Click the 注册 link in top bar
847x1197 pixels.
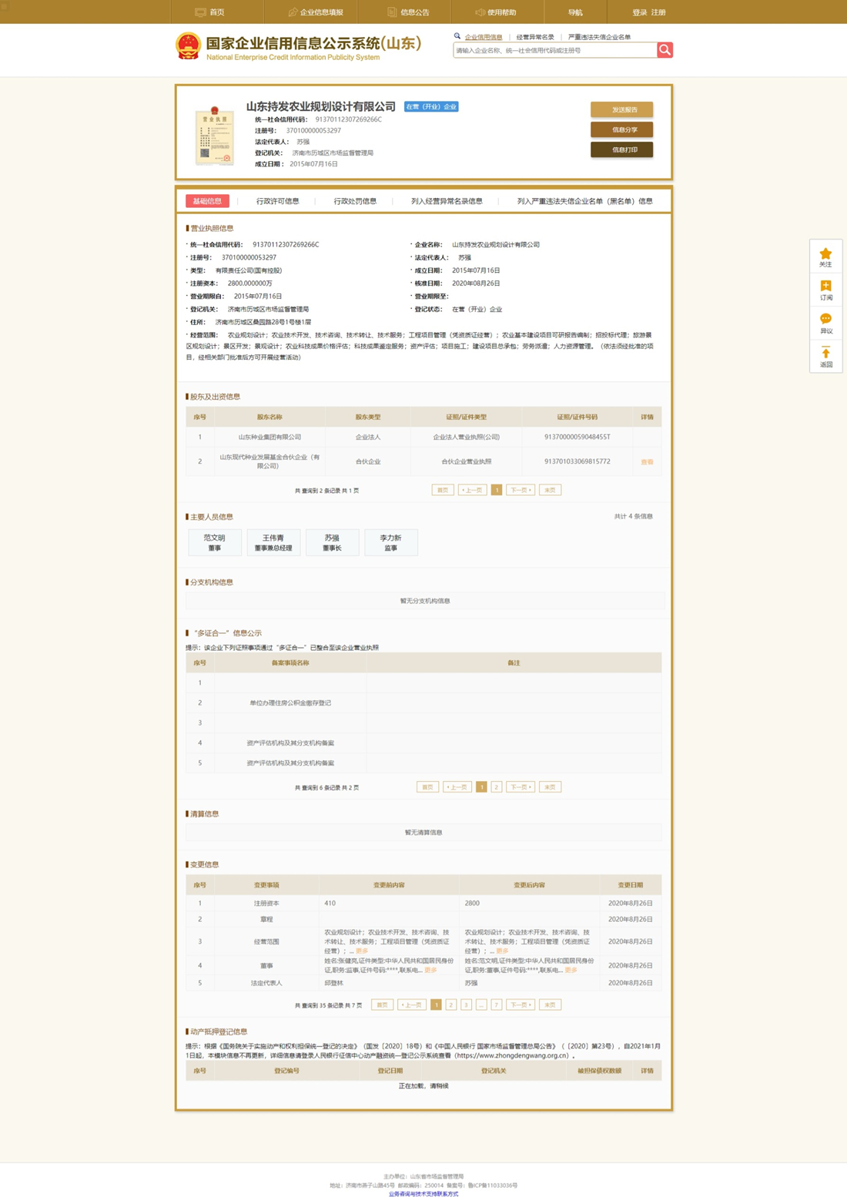(x=658, y=12)
